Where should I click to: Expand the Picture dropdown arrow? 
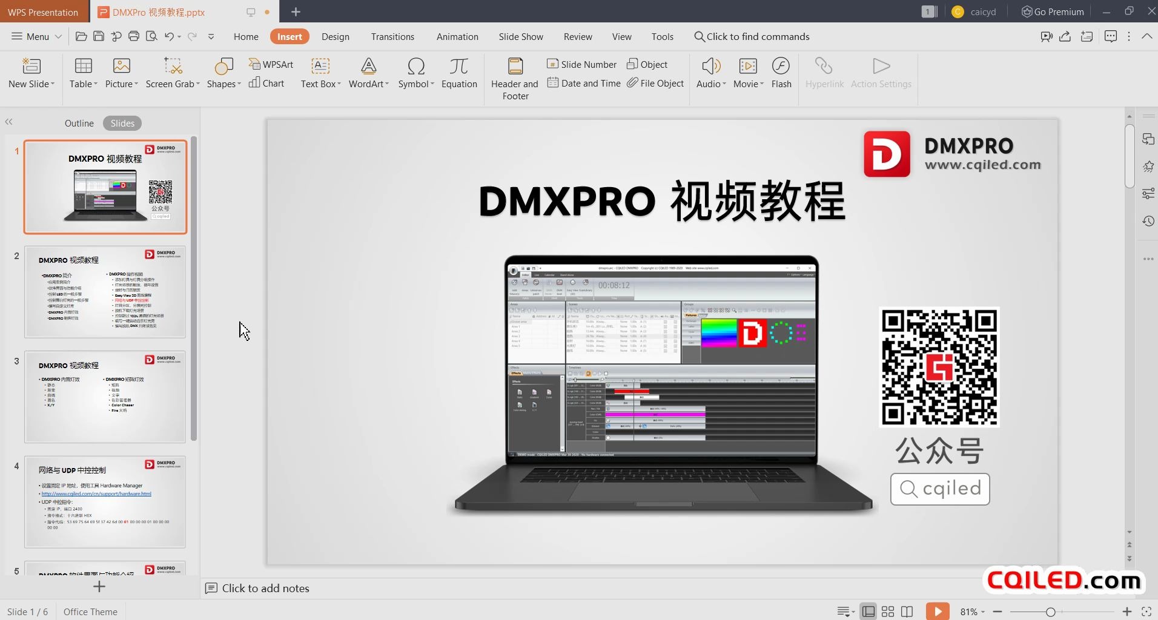click(x=136, y=84)
